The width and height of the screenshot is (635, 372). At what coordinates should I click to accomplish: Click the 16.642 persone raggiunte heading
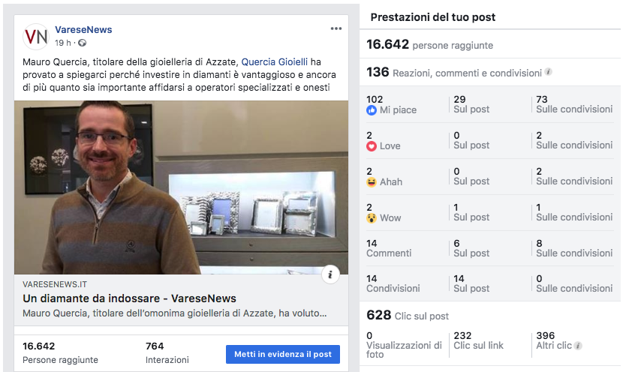pyautogui.click(x=429, y=44)
